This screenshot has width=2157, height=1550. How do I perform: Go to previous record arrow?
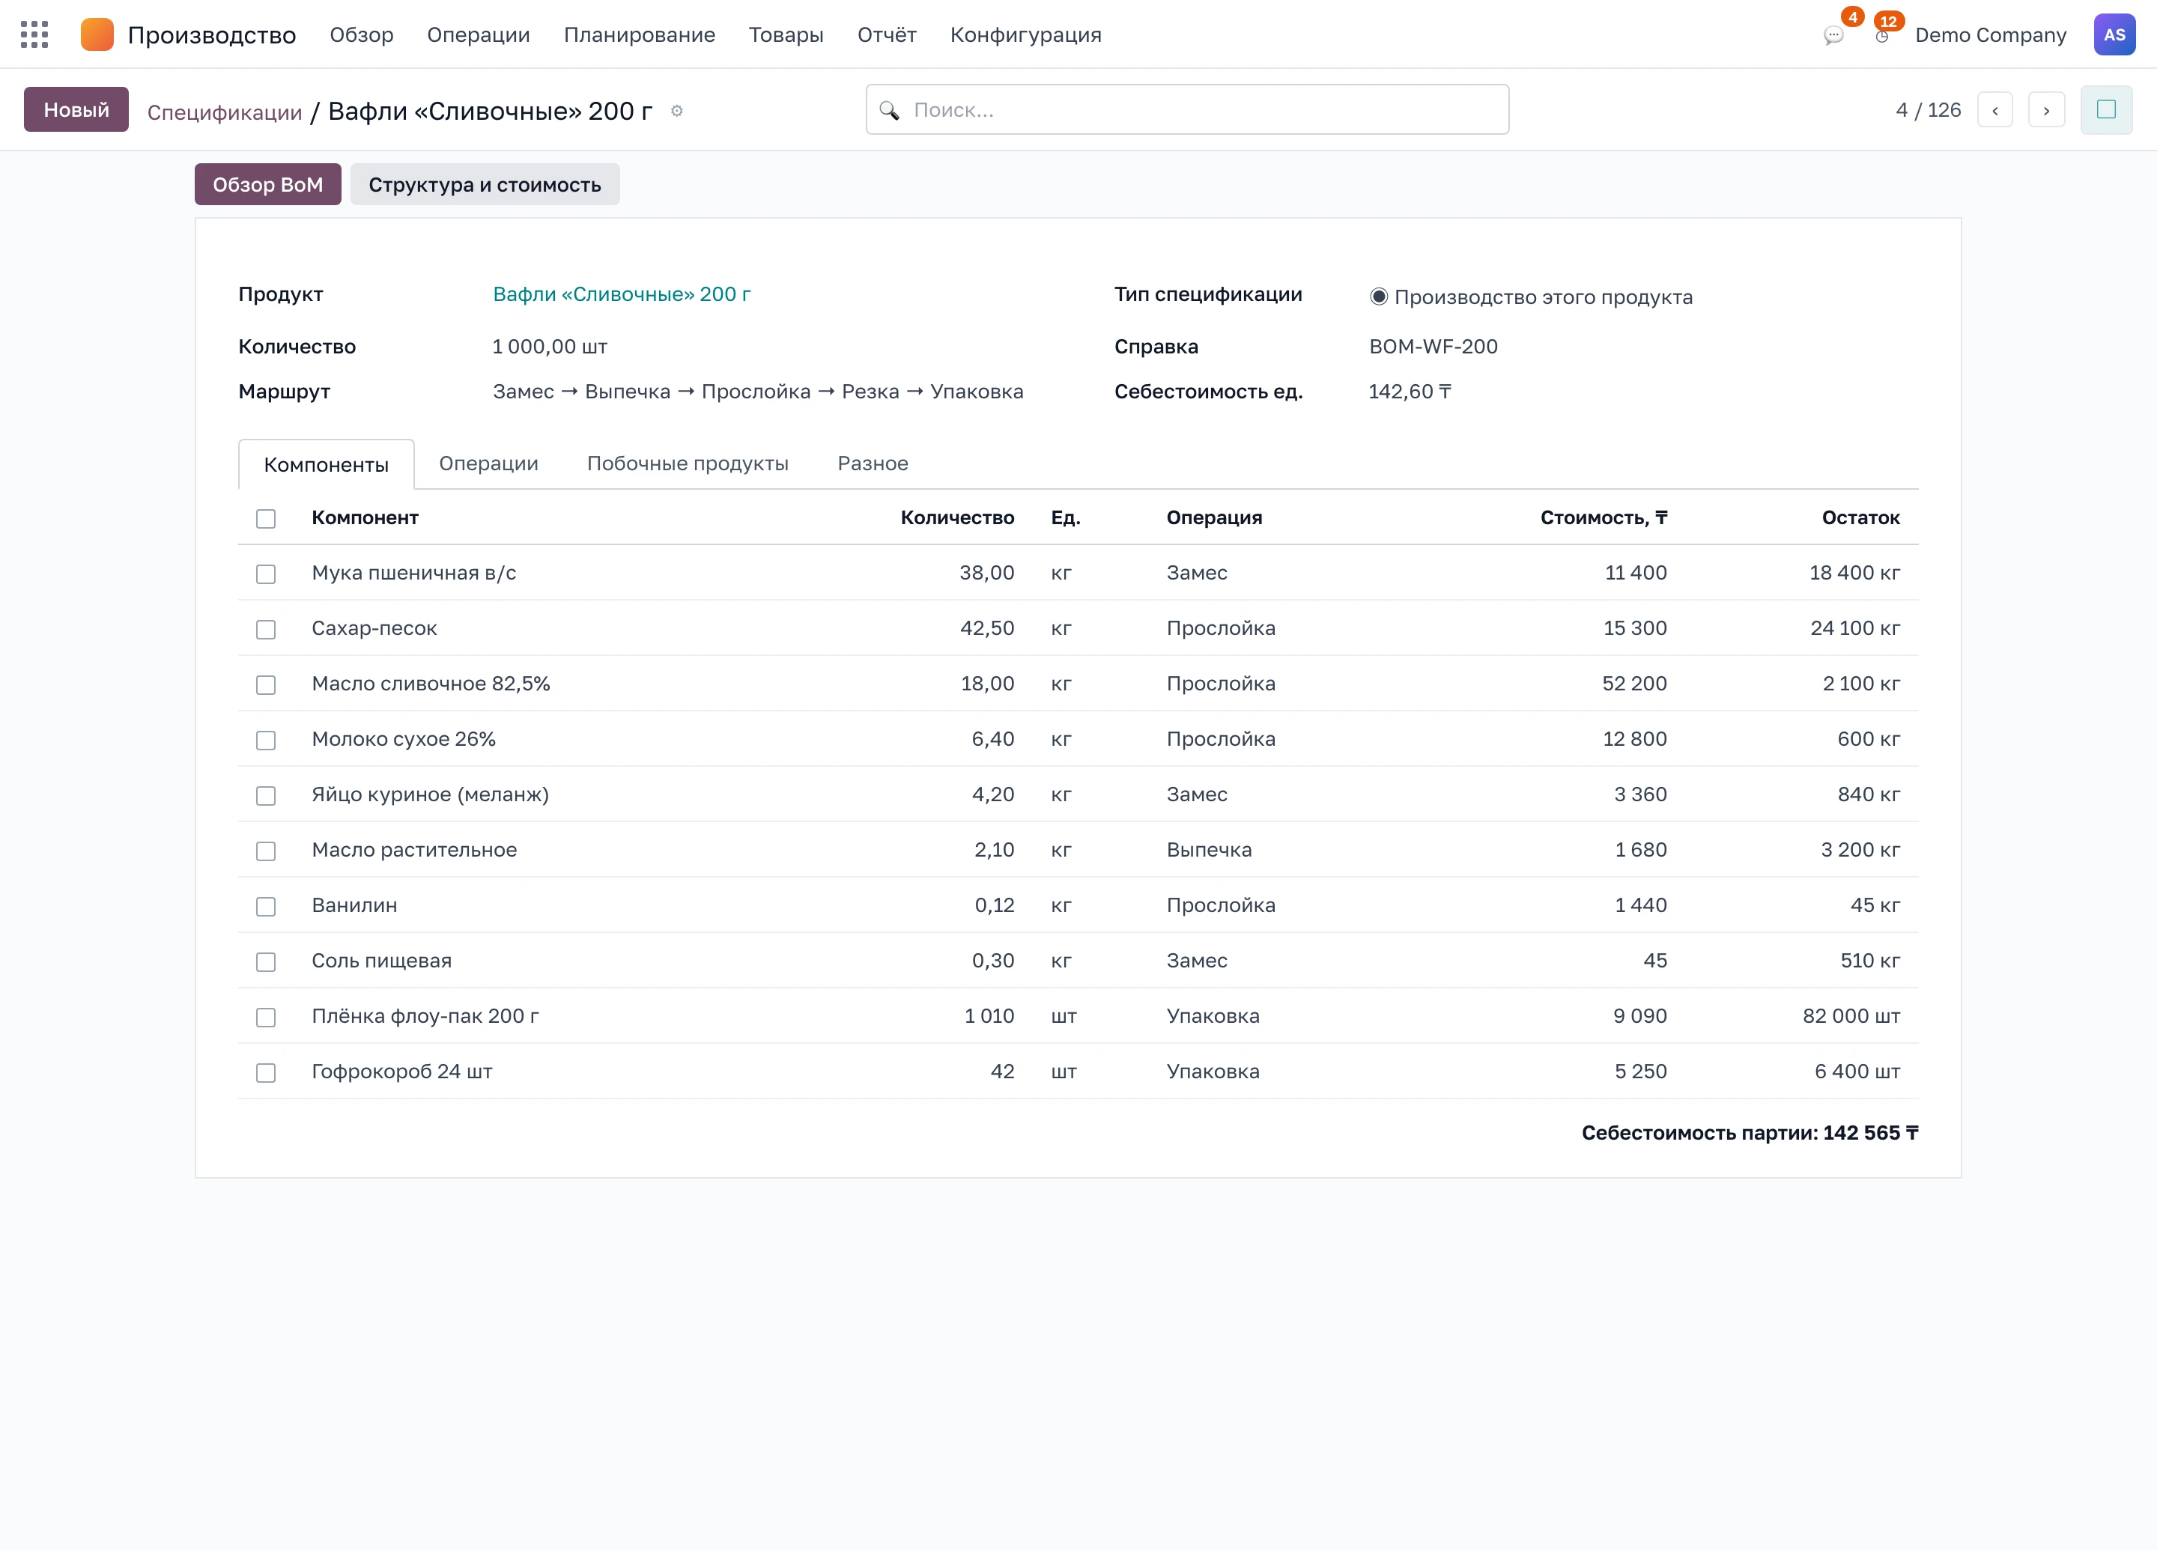(x=1994, y=110)
